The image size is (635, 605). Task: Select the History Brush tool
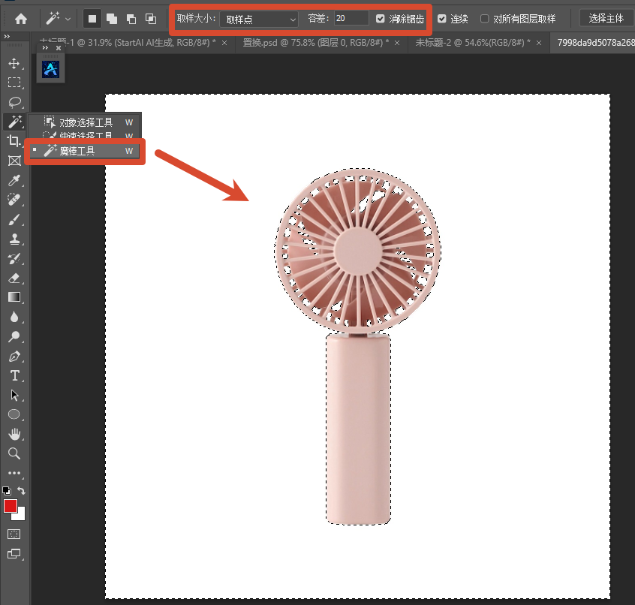(x=14, y=258)
